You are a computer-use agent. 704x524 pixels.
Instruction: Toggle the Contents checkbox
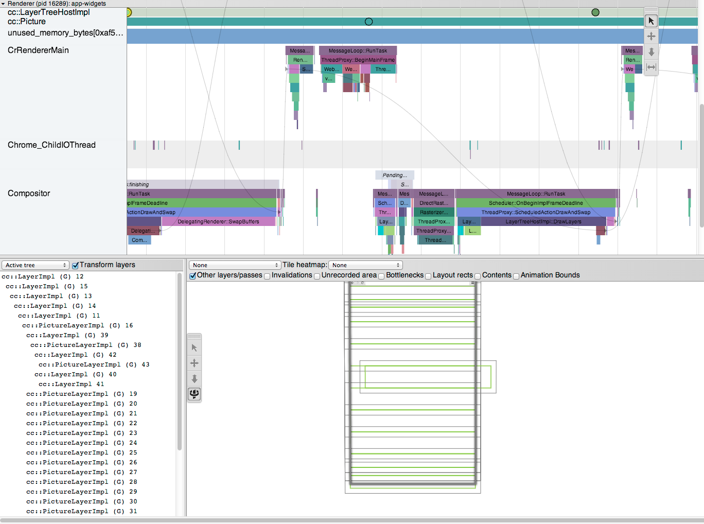coord(478,276)
